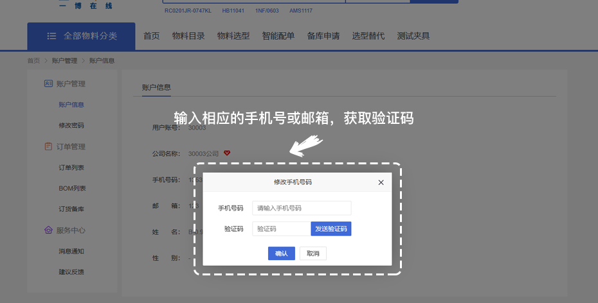598x303 pixels.
Task: Open the 全部物料分类 menu icon
Action: pos(51,36)
